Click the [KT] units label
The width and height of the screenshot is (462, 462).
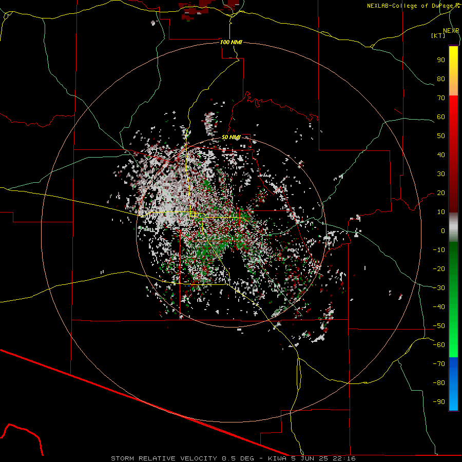click(x=438, y=35)
